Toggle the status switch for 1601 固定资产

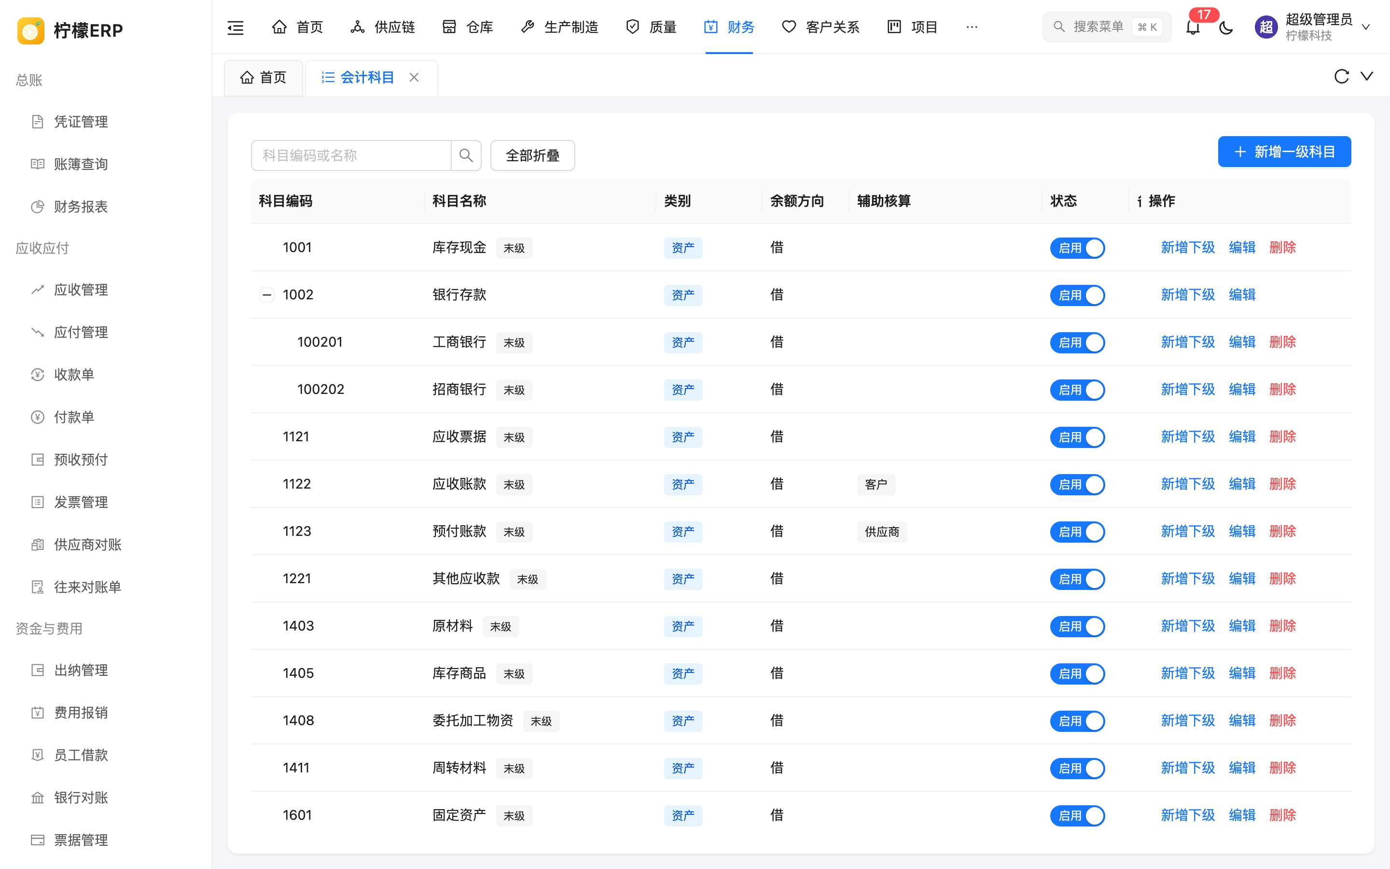click(1077, 815)
